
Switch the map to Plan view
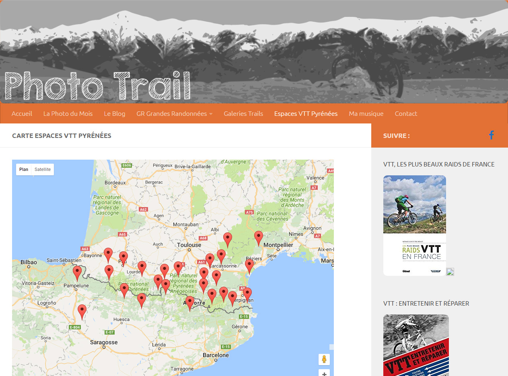[24, 169]
